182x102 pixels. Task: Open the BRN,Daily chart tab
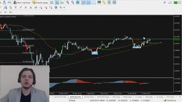click(127, 97)
